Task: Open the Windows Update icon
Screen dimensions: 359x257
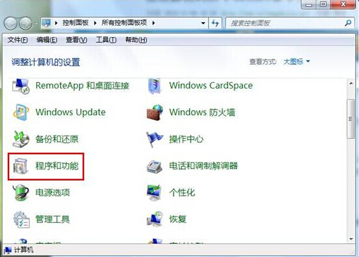Action: 21,112
